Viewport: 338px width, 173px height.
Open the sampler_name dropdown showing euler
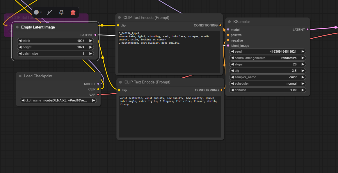(268, 77)
